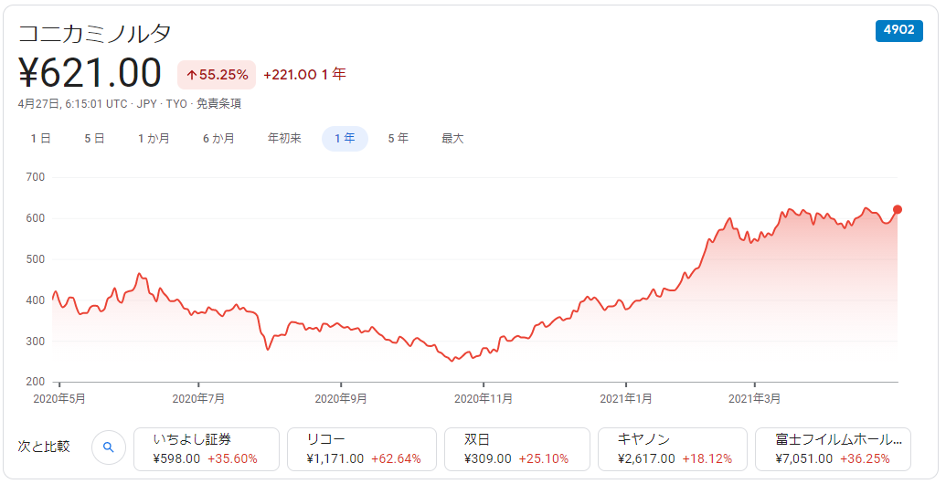Viewport: 946px width, 484px height.
Task: Click the ↑55.25% change badge
Action: click(x=217, y=75)
